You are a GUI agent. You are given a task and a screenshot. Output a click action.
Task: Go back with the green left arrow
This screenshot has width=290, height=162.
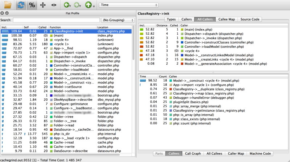point(66,5)
